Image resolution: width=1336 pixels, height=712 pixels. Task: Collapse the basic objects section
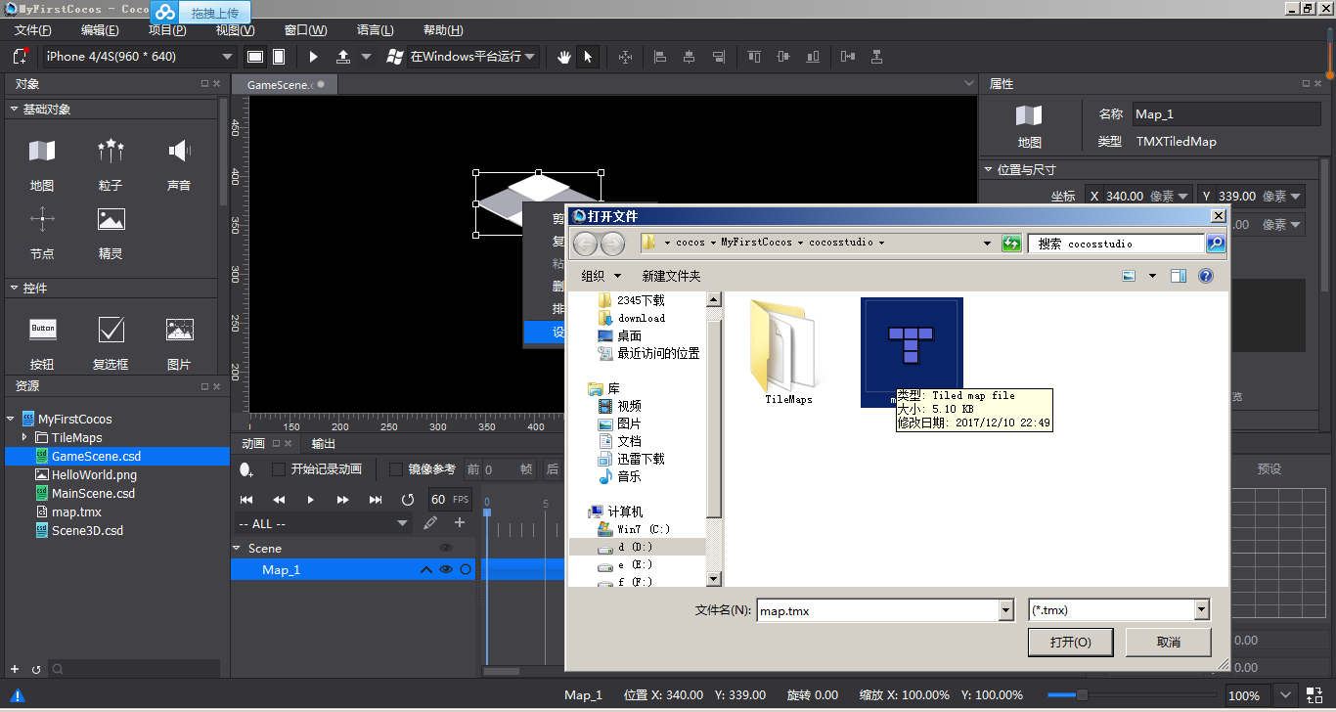click(15, 110)
